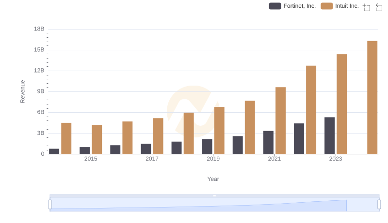Select the Intuit bar for 2016
Screen dimensions: 388x223
[128, 138]
